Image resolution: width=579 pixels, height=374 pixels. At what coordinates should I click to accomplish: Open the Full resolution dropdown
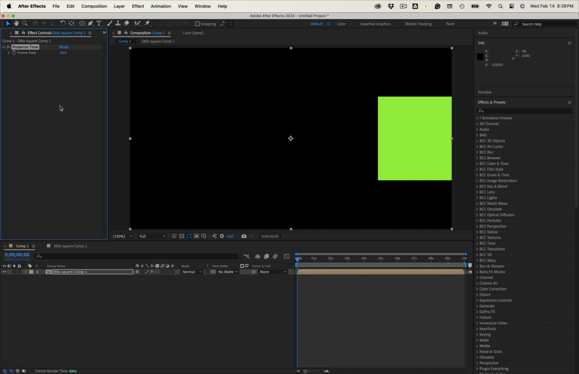[152, 236]
